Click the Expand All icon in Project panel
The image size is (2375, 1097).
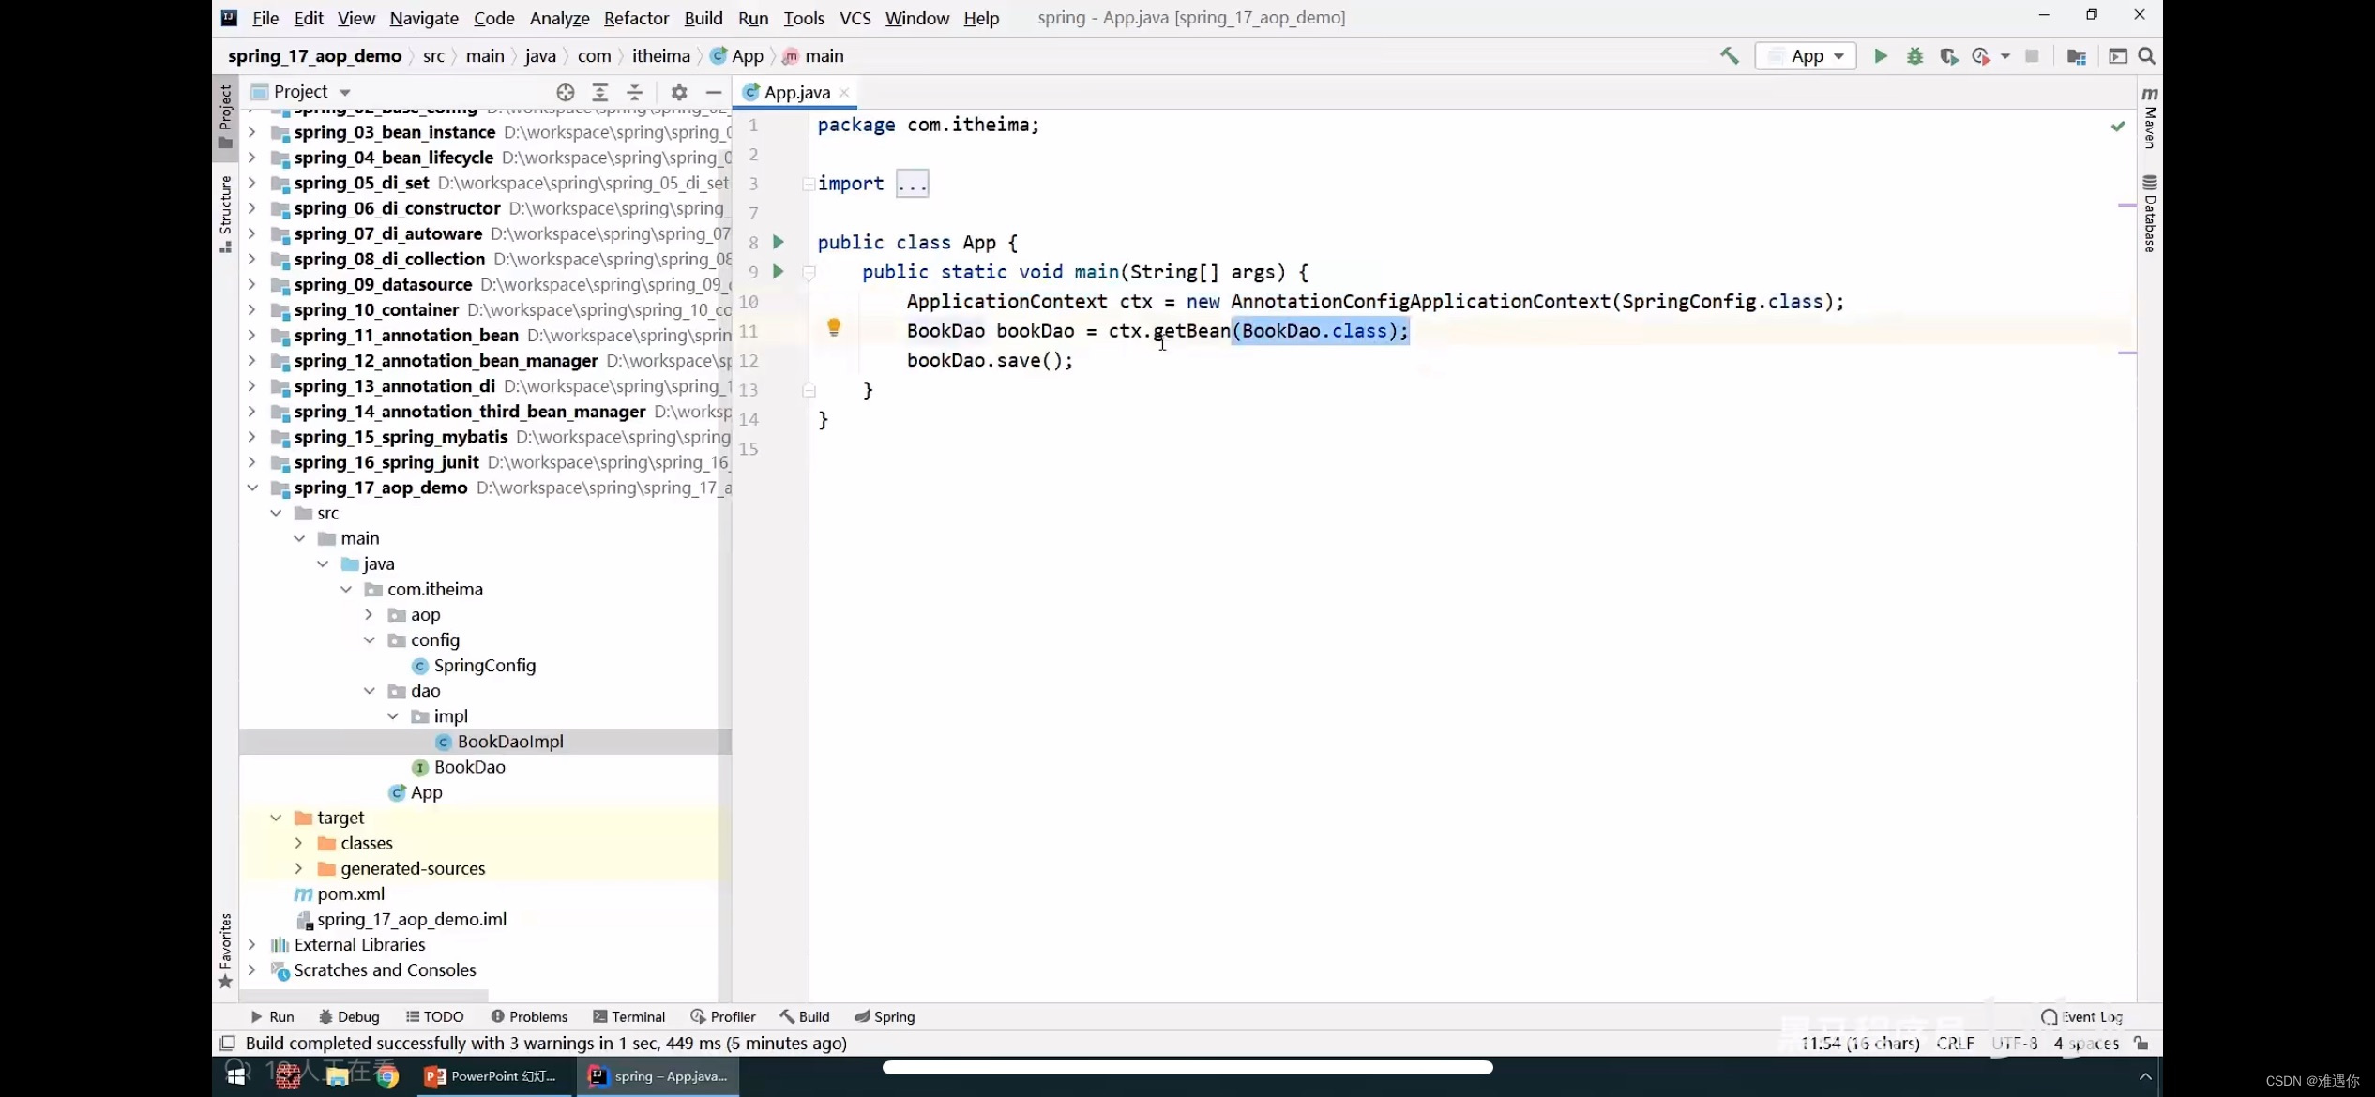point(600,92)
